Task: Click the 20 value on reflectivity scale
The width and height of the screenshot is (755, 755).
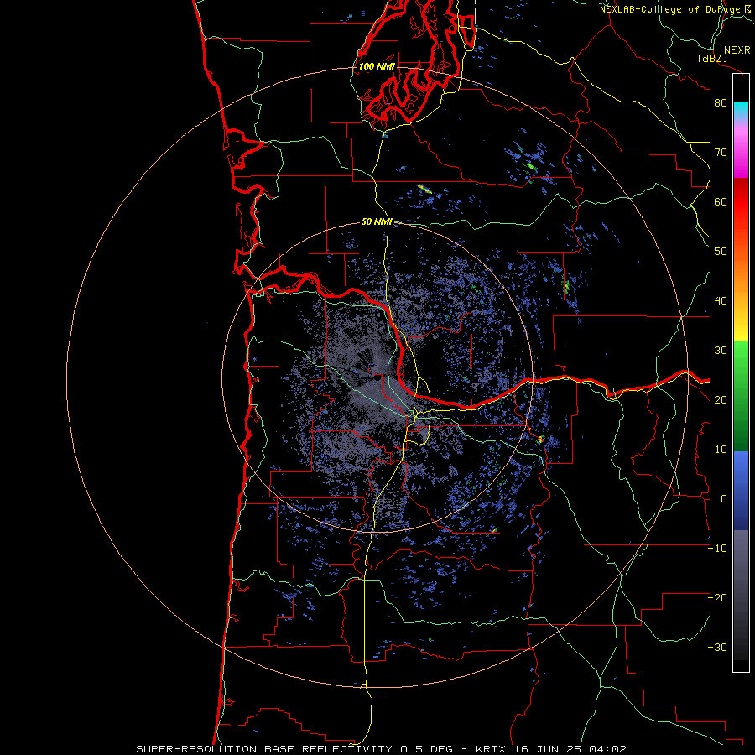Action: (x=721, y=400)
